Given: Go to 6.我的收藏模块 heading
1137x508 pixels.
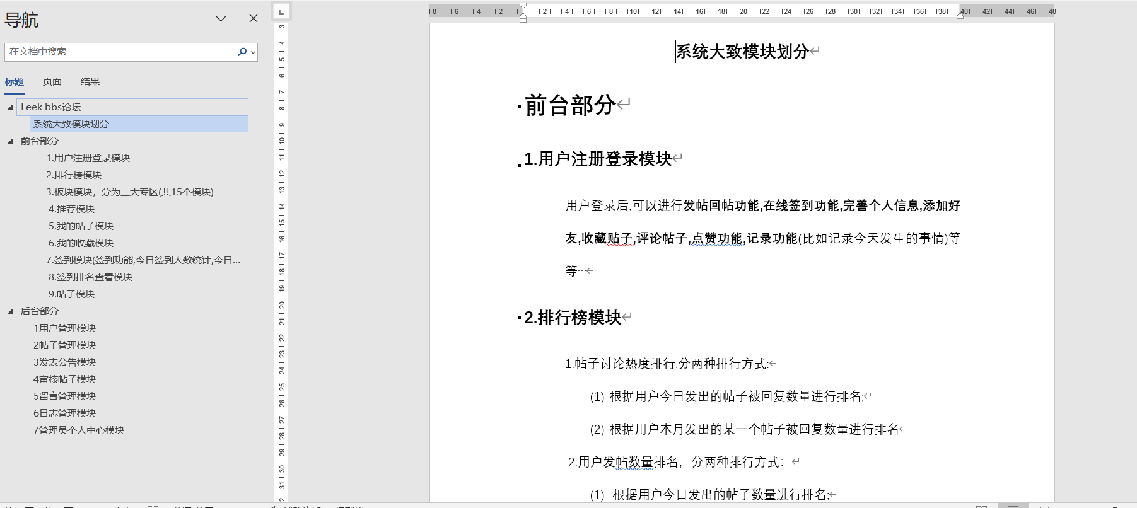Looking at the screenshot, I should 81,243.
